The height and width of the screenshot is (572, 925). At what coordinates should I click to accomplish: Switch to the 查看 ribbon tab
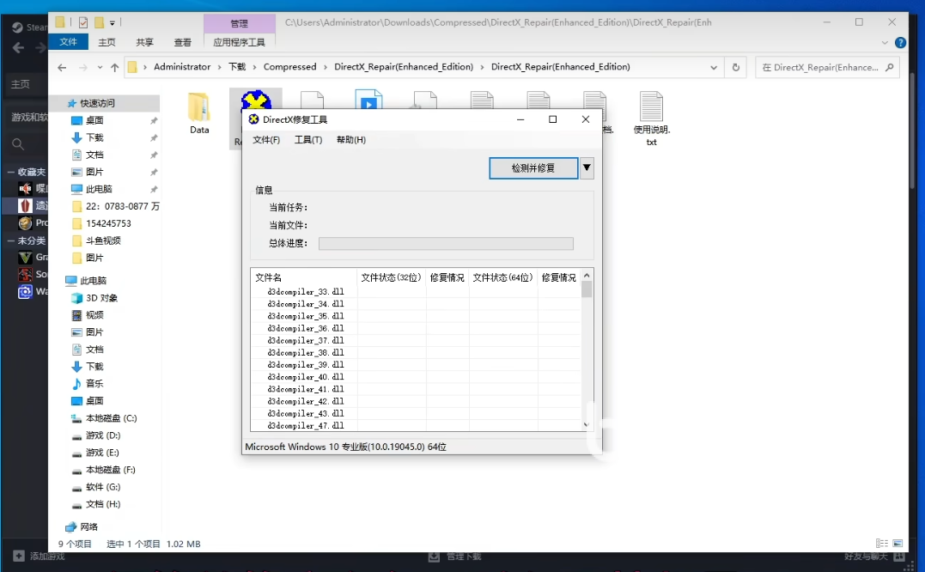(x=183, y=42)
